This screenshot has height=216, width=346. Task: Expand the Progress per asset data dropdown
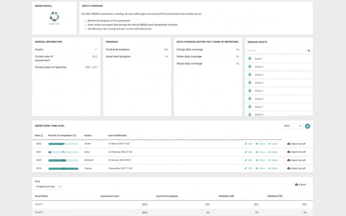click(49, 186)
